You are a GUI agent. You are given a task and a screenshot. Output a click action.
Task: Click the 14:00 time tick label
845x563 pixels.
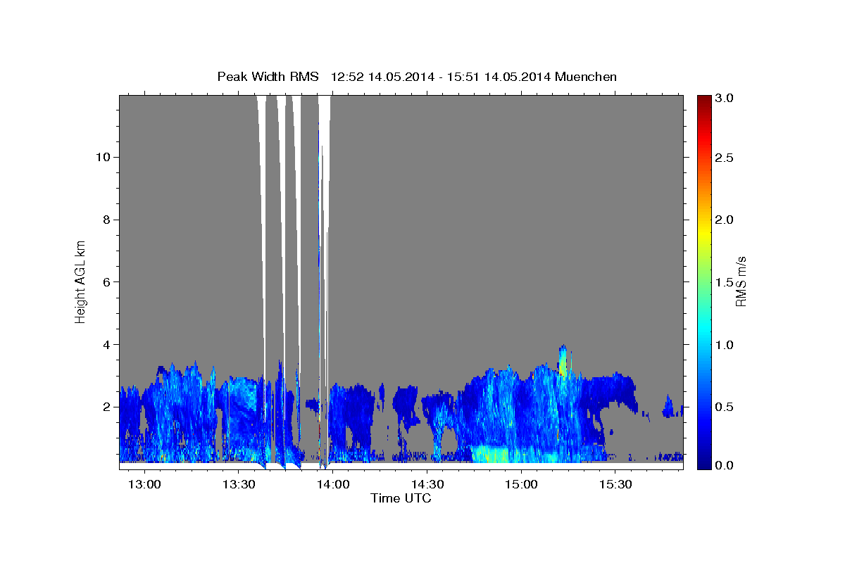pyautogui.click(x=332, y=484)
